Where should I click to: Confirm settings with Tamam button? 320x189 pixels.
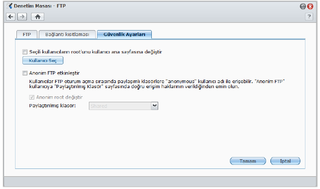(x=248, y=161)
